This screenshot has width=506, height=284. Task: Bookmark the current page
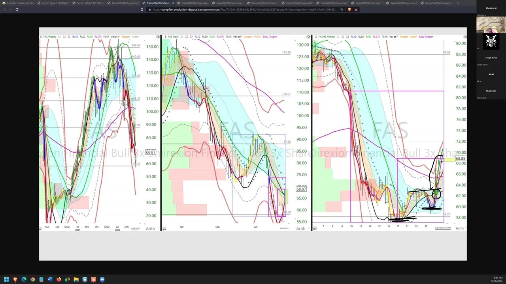142,9
